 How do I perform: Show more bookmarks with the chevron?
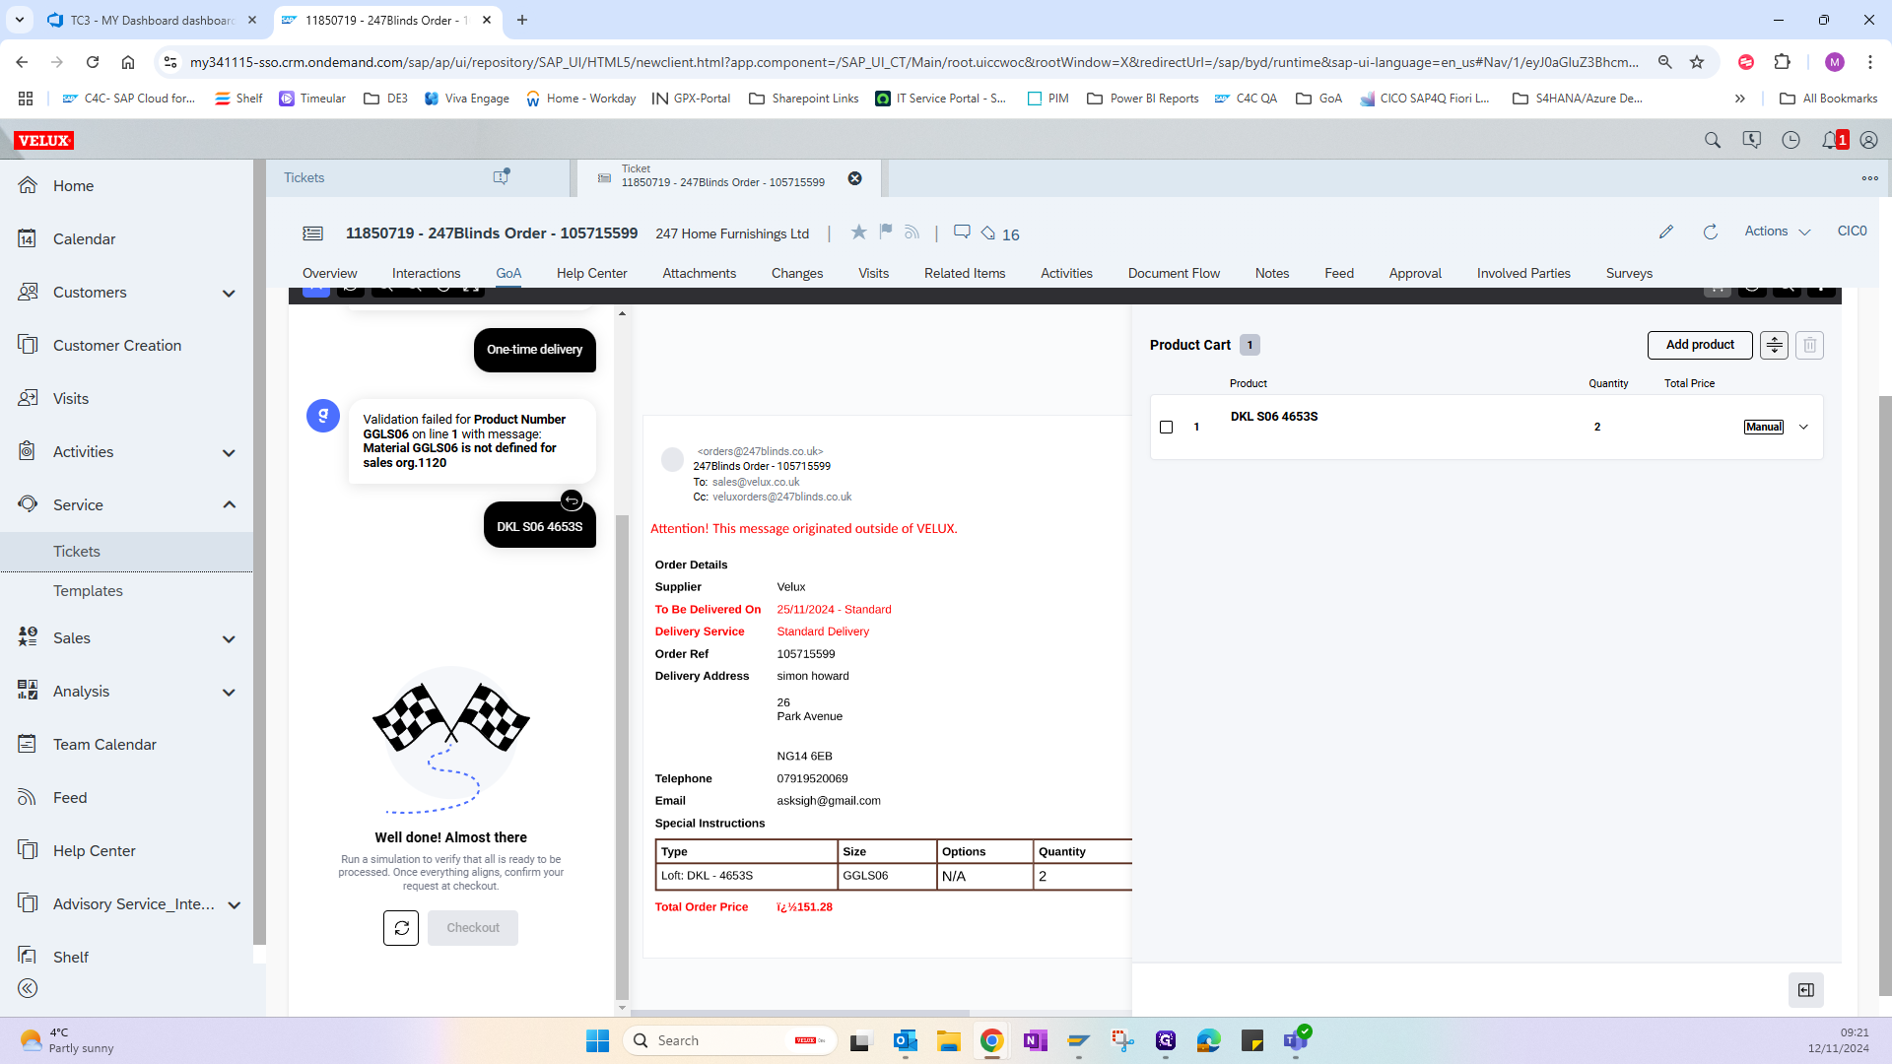pos(1740,99)
